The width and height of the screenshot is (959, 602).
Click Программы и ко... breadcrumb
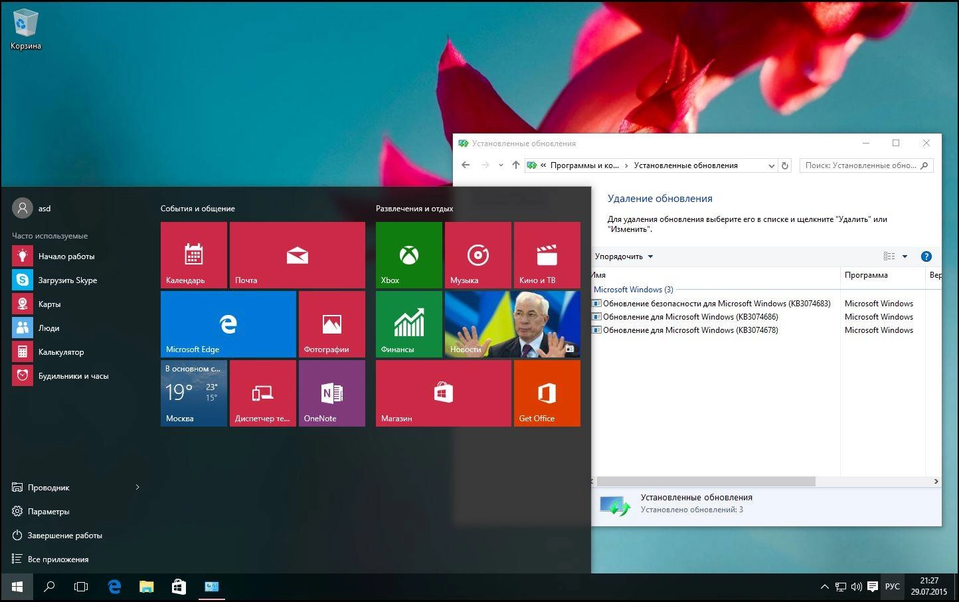pyautogui.click(x=584, y=165)
